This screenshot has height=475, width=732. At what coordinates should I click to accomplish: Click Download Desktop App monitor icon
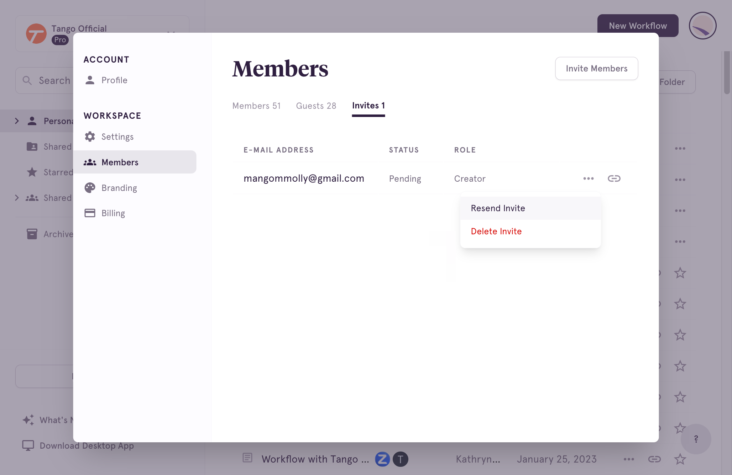pos(28,445)
